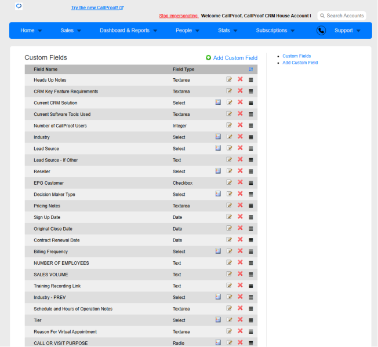378x347 pixels.
Task: Open options list for Decision Maker Type
Action: click(218, 193)
